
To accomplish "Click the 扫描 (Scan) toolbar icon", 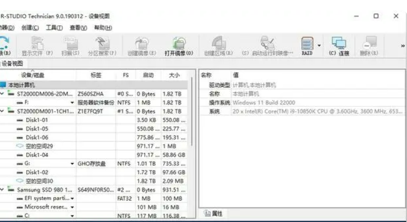I will click(x=70, y=44).
